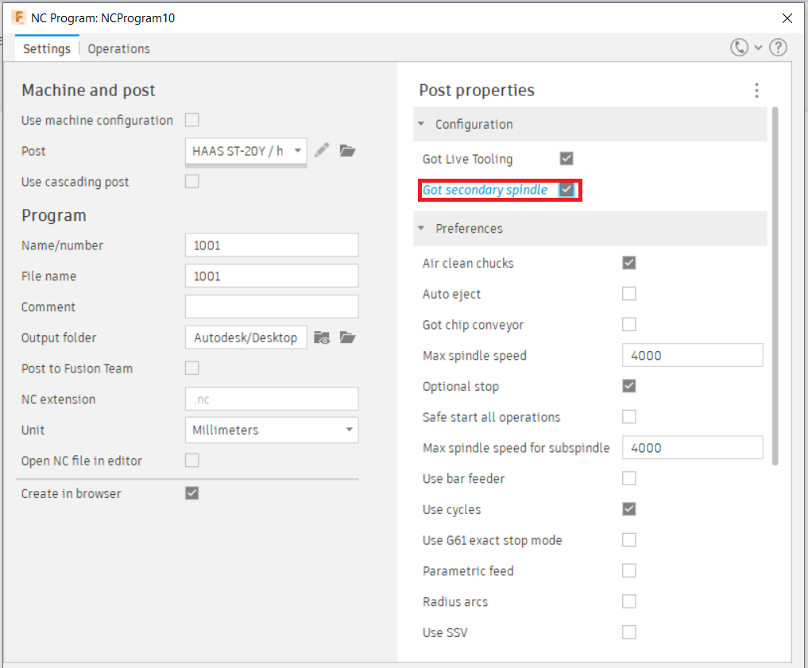Image resolution: width=808 pixels, height=668 pixels.
Task: Open the Help question mark icon
Action: pyautogui.click(x=778, y=48)
